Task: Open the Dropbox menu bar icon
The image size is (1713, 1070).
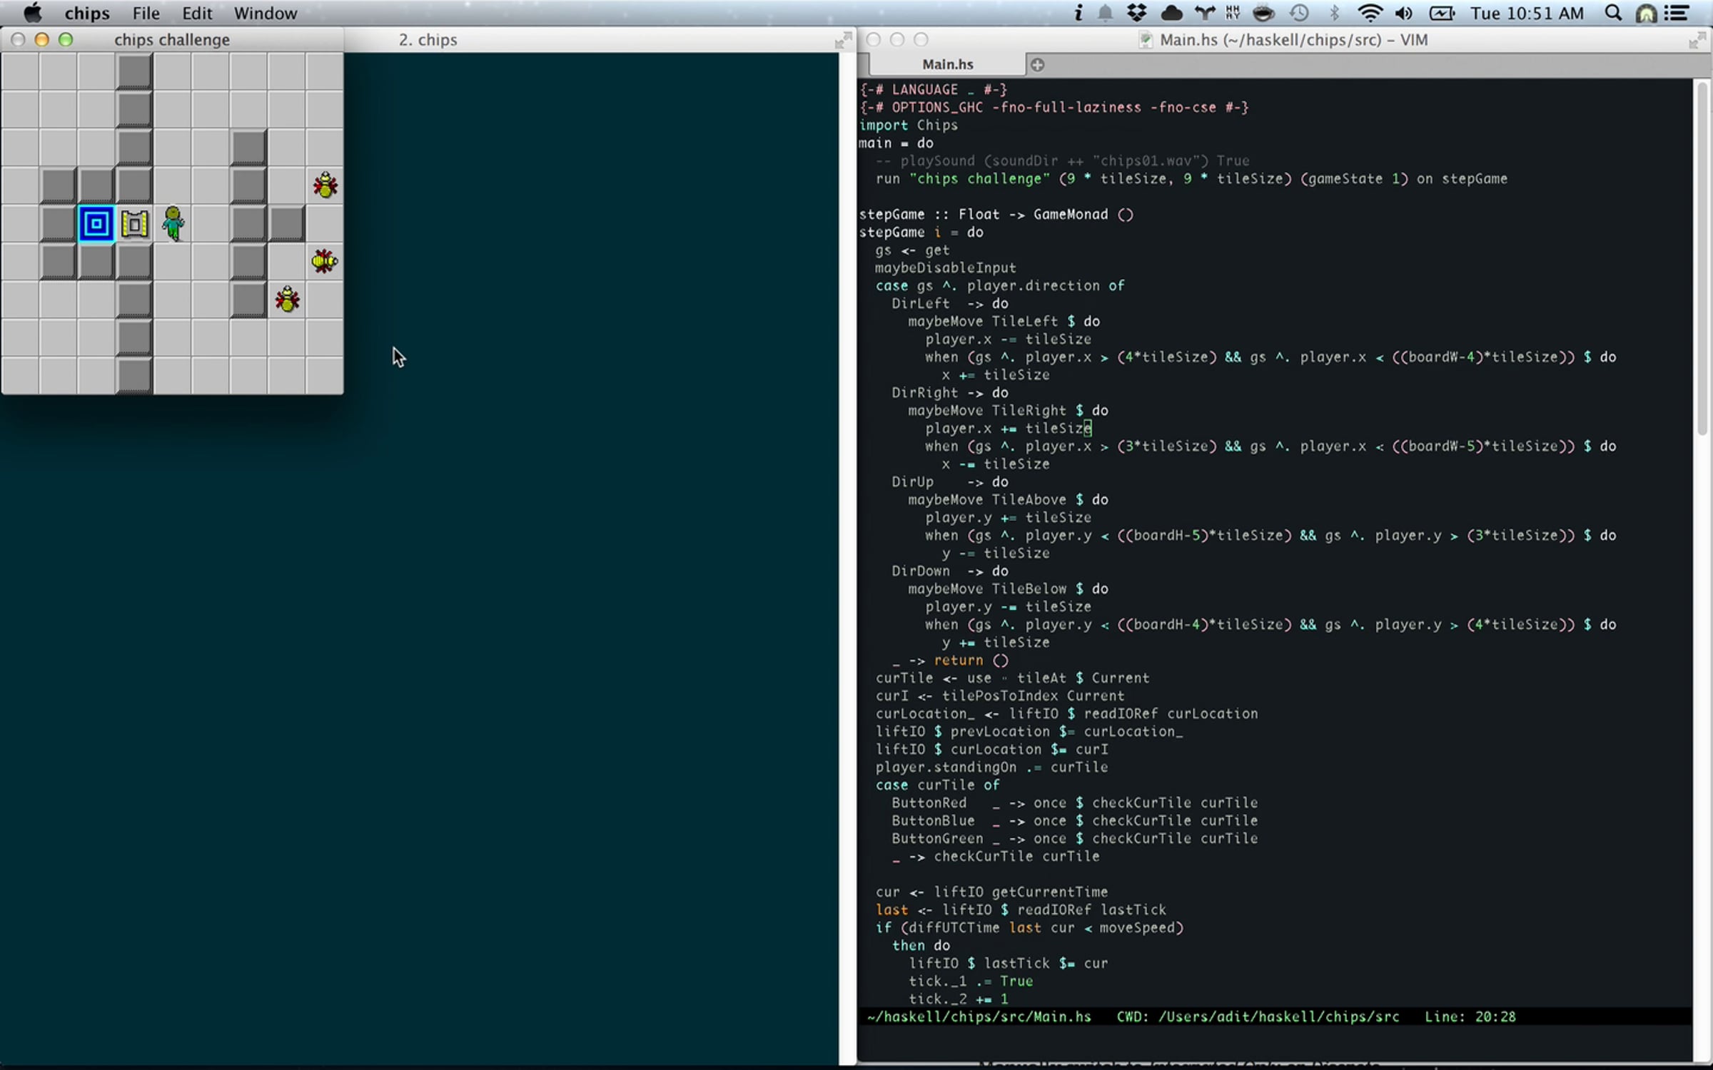Action: pyautogui.click(x=1137, y=13)
